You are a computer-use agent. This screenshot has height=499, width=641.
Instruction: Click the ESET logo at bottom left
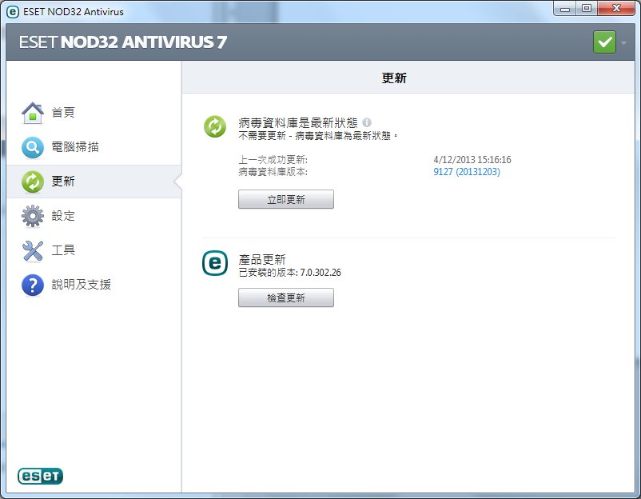40,476
